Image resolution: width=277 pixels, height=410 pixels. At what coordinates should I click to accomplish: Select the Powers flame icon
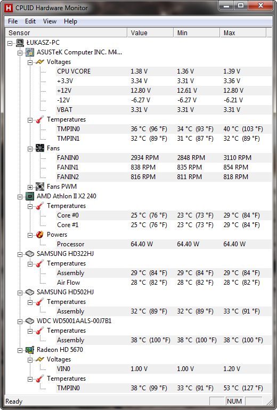click(40, 235)
